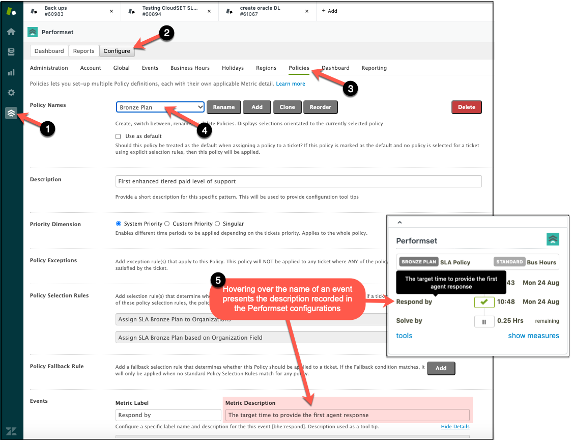Open the Assign SLA Bronze Plan to Organizations rule
The height and width of the screenshot is (440, 571).
coord(251,319)
